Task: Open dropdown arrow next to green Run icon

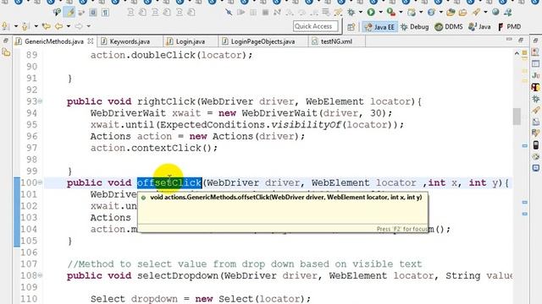Action: point(380,13)
